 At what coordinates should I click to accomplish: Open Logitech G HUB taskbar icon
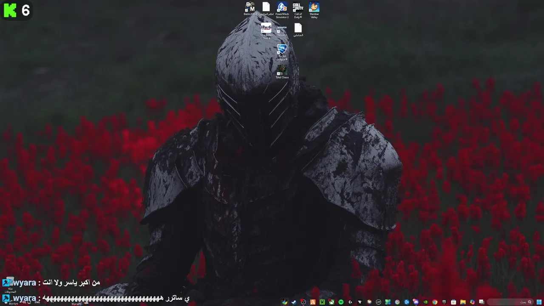[x=350, y=302]
